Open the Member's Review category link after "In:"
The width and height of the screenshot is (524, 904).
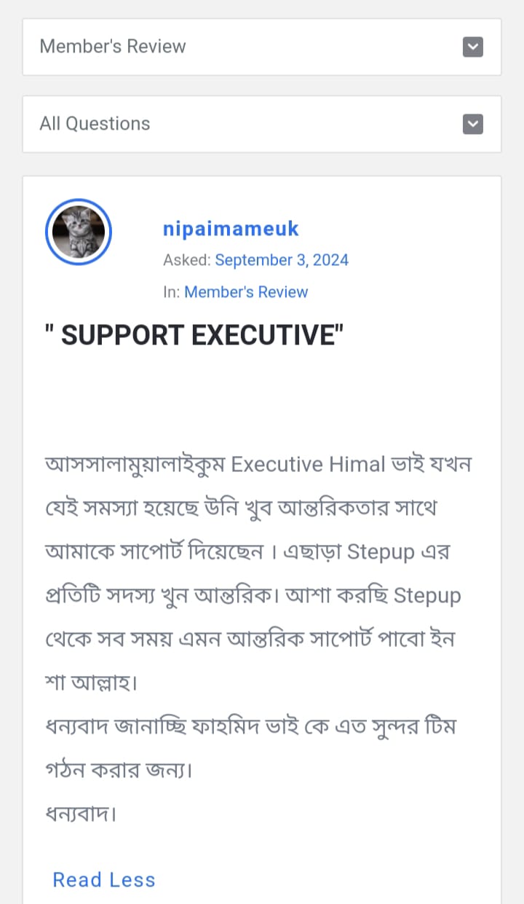coord(246,292)
